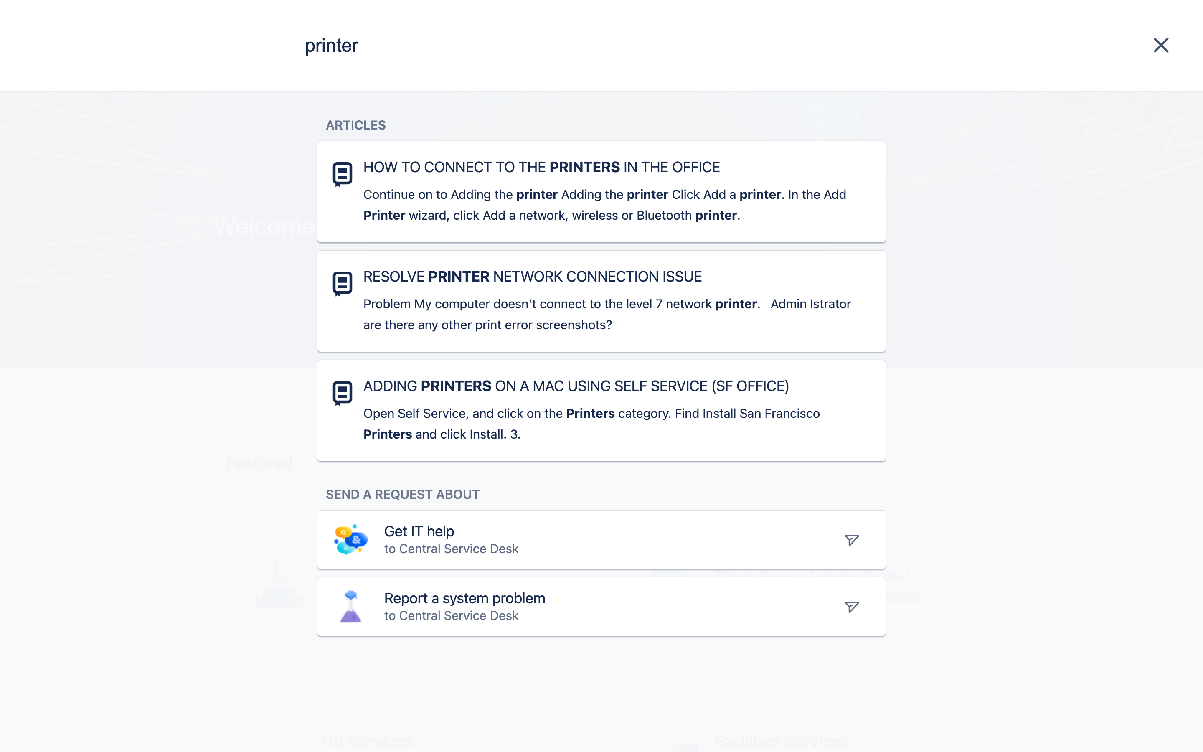Viewport: 1203px width, 752px height.
Task: Click the 'SEND A REQUEST ABOUT' section heading
Action: (402, 494)
